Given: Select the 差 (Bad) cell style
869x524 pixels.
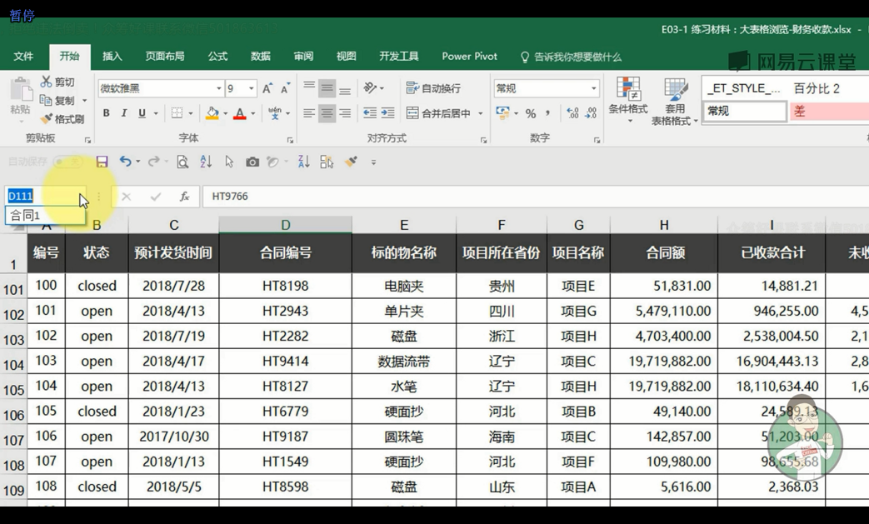Looking at the screenshot, I should [828, 112].
